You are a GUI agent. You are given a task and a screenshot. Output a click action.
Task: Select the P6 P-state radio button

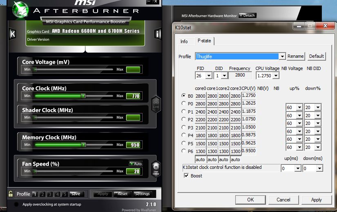(183, 151)
